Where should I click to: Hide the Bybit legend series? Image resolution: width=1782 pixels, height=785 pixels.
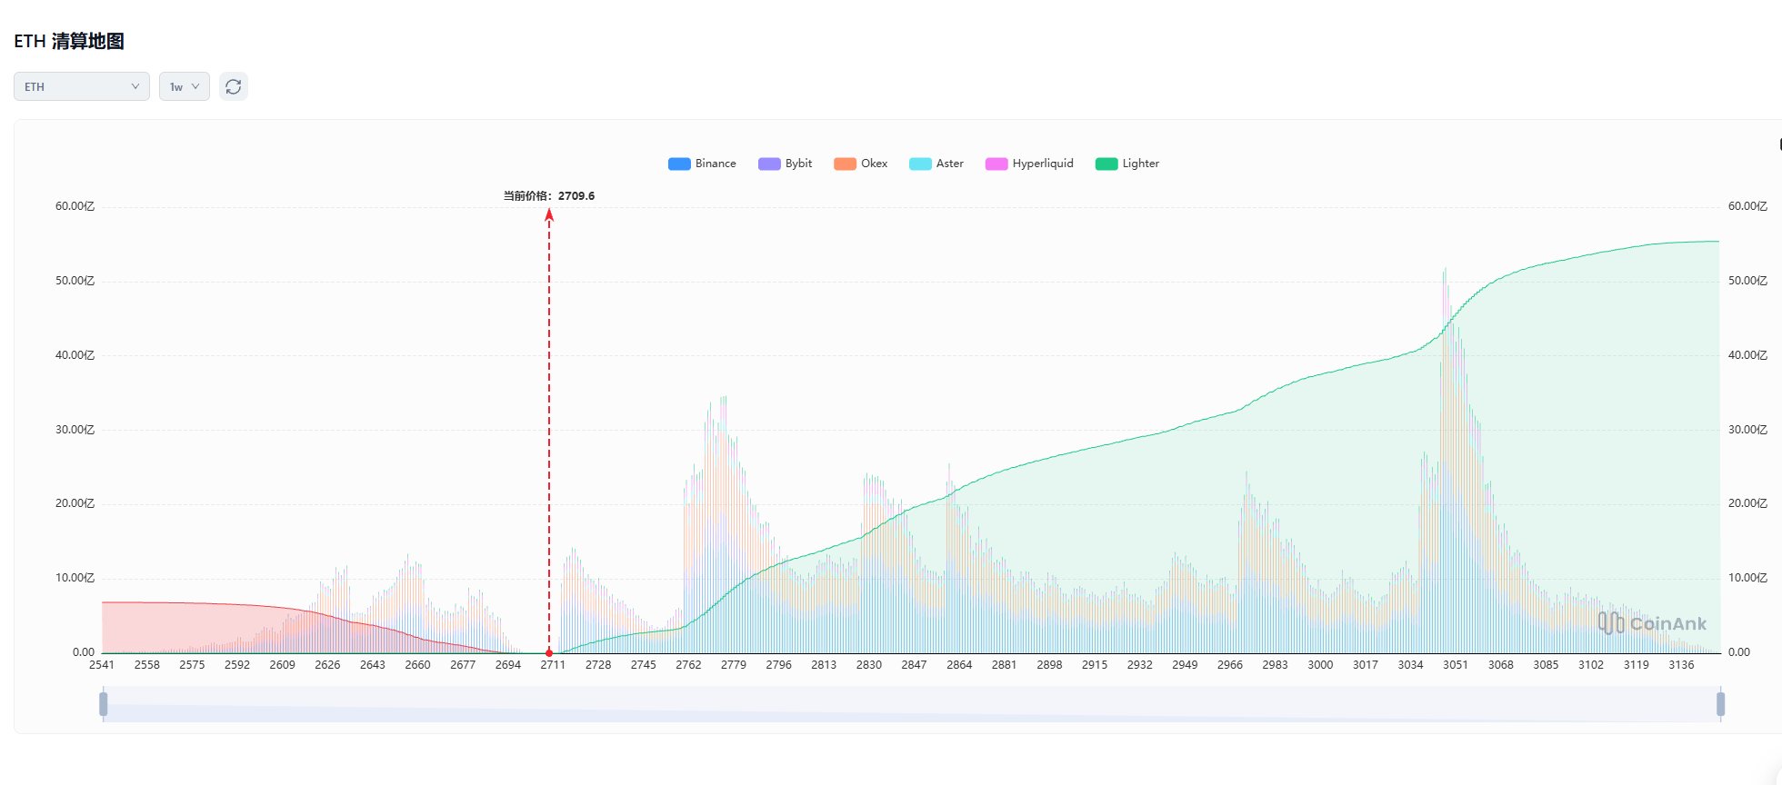pos(786,164)
